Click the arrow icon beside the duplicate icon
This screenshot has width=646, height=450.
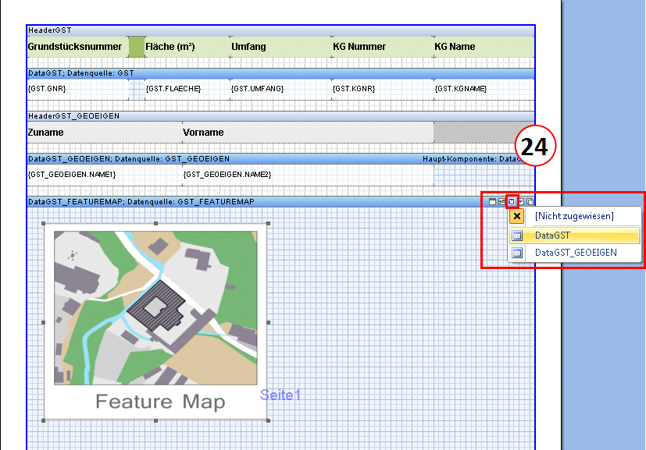click(x=520, y=201)
